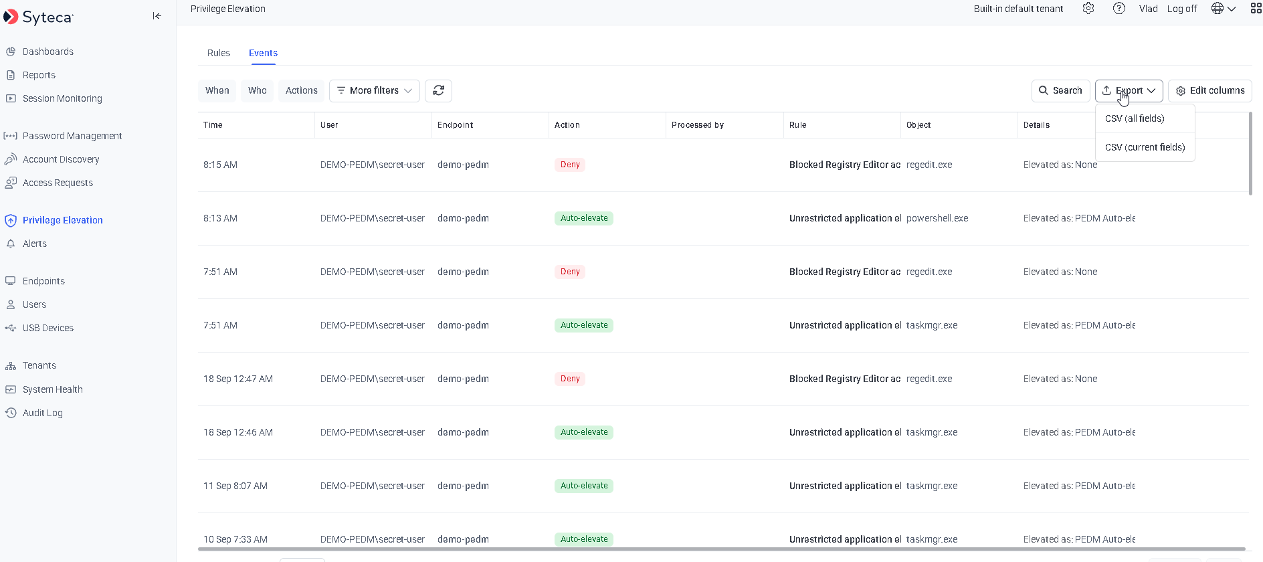Collapse the sidebar with the arrow icon
Viewport: 1263px width, 562px height.
pos(157,16)
